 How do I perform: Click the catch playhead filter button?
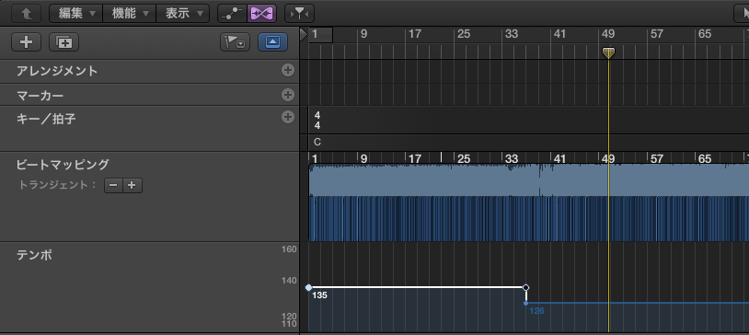299,14
